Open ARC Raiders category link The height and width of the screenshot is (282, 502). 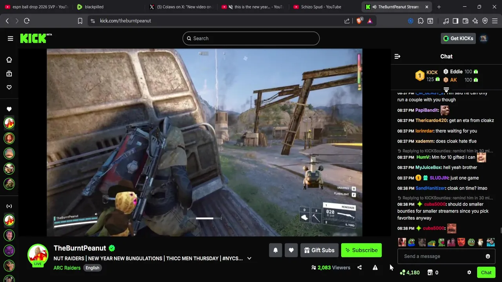coord(67,268)
